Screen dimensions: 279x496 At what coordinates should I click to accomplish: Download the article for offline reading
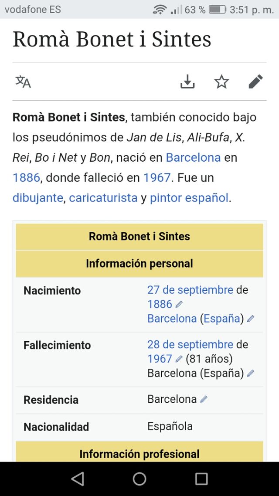tap(187, 82)
